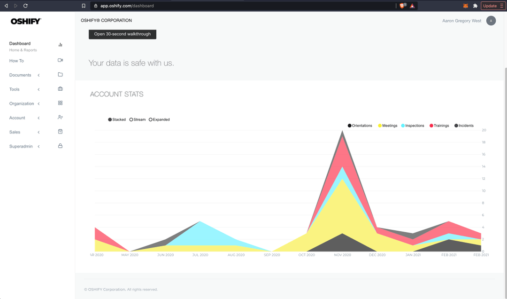The width and height of the screenshot is (507, 299).
Task: Click Open 30-second walkthrough
Action: [122, 34]
